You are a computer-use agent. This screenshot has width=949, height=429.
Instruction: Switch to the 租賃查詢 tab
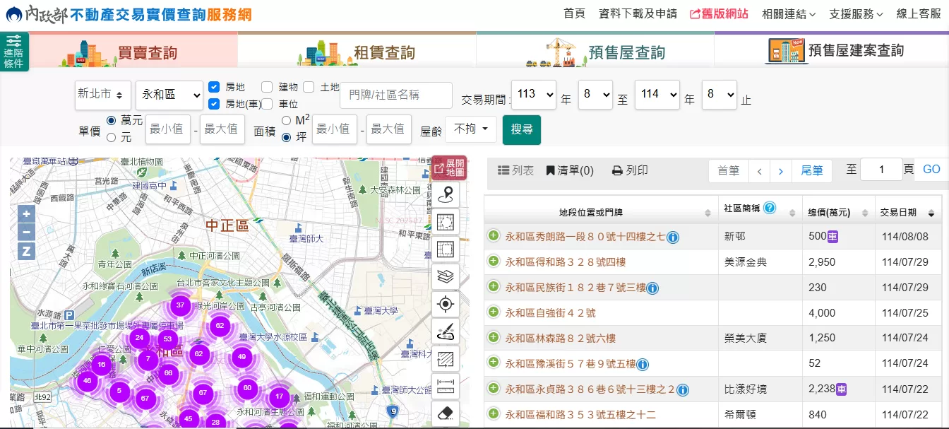click(x=357, y=52)
